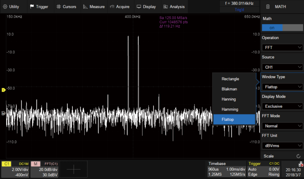Open the Display menu

click(146, 6)
